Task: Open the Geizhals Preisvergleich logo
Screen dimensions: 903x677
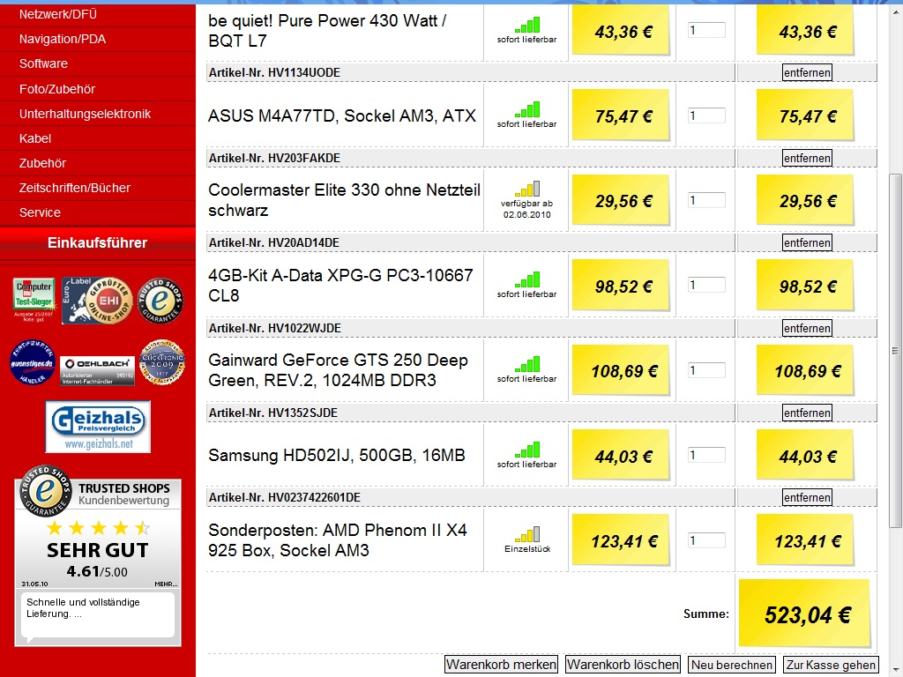Action: click(x=98, y=427)
